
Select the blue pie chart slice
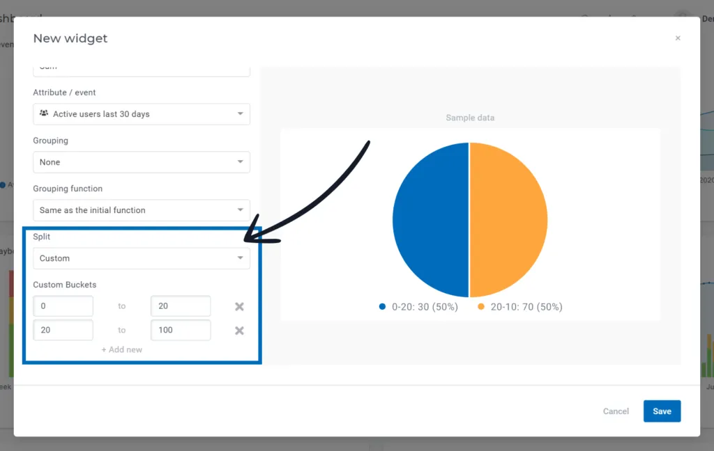tap(431, 220)
